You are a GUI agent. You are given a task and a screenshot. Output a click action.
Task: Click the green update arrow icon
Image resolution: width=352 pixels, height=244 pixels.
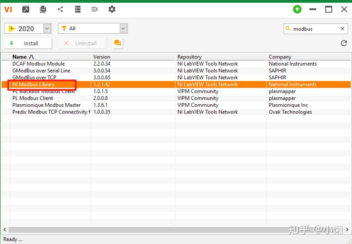pos(297,9)
